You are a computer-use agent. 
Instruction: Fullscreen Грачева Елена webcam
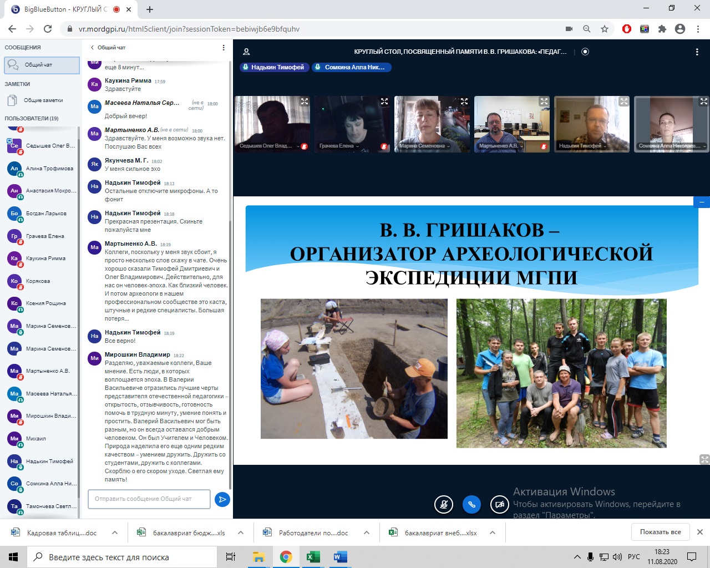pos(384,102)
